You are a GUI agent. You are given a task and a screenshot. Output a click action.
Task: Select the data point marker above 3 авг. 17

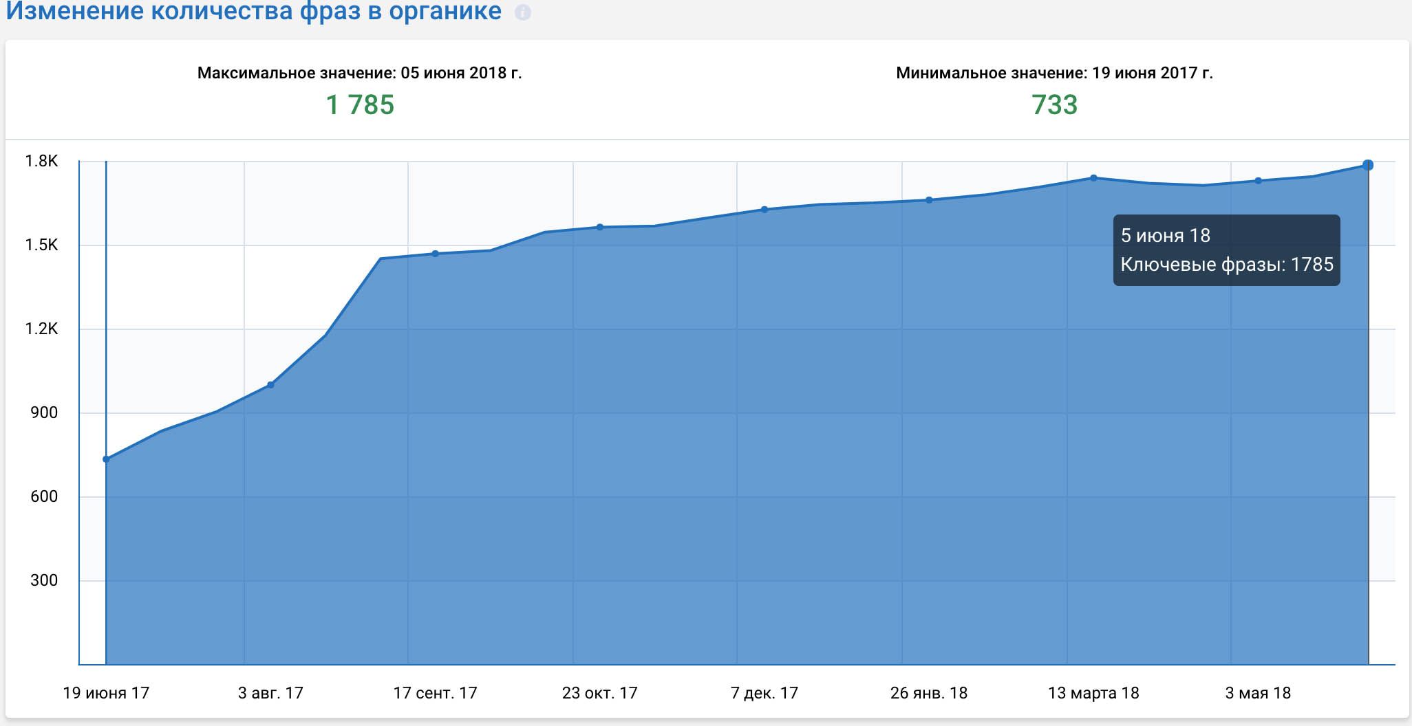(270, 385)
